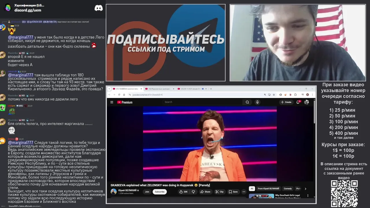This screenshot has height=208, width=370.
Task: Open options for Why DoorDash Girl's video
Action: pos(308,196)
